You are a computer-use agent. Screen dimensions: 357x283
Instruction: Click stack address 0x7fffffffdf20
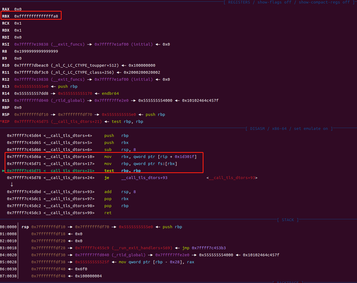pos(48,241)
